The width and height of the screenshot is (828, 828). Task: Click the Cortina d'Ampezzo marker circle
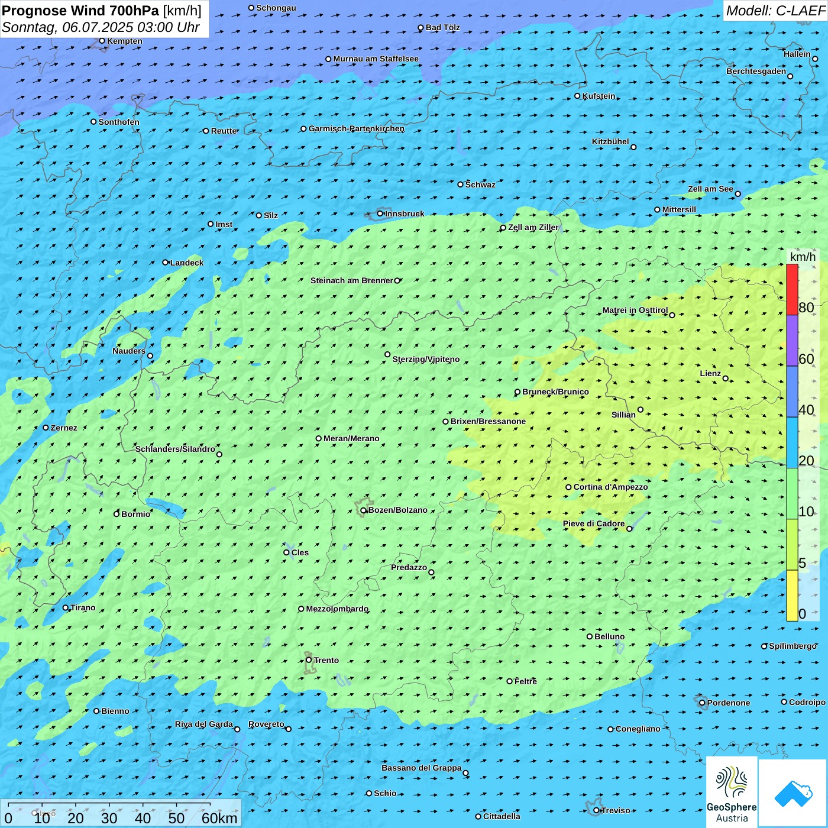(x=568, y=487)
